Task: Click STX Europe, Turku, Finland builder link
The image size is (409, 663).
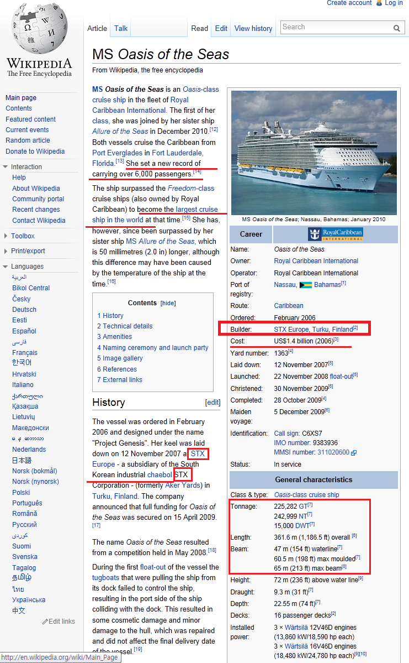Action: (x=313, y=330)
